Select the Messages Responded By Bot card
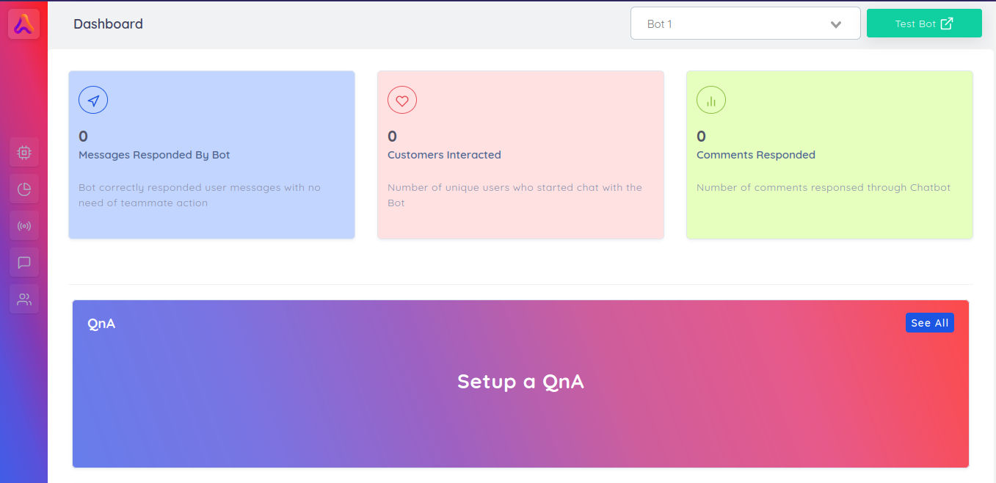Screen dimensions: 996x483 [x=211, y=155]
